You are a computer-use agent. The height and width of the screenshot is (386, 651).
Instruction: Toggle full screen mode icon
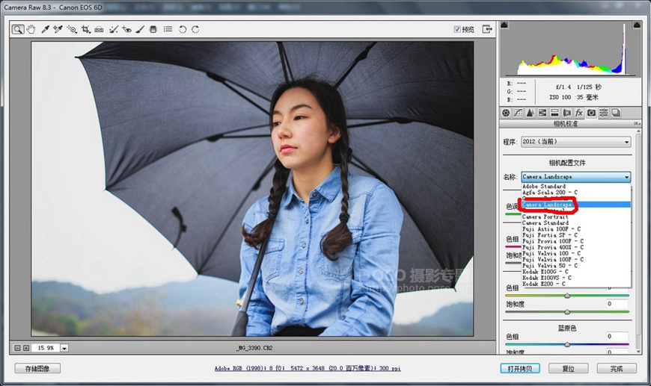tap(487, 29)
